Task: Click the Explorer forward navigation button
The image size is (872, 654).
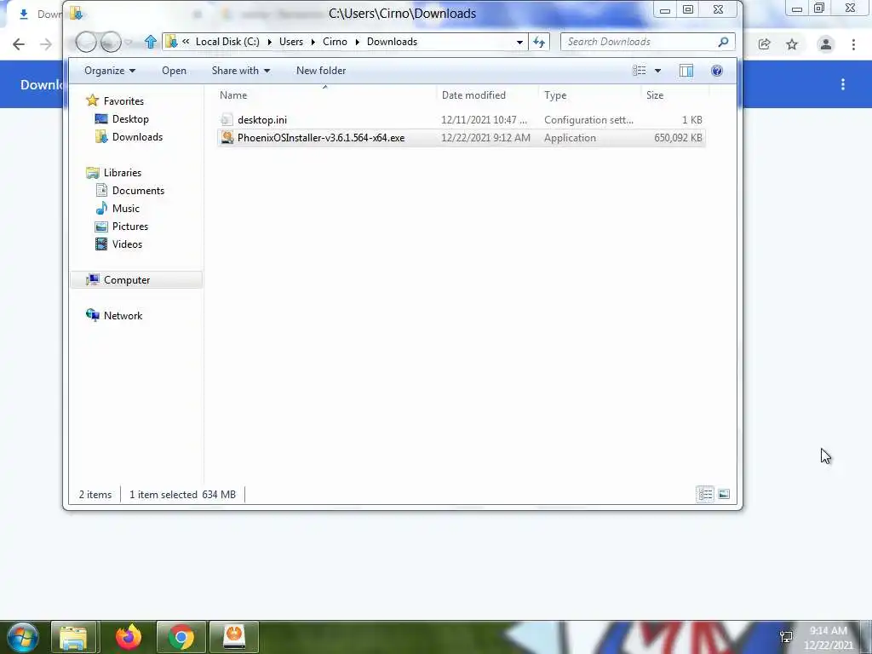Action: click(111, 42)
